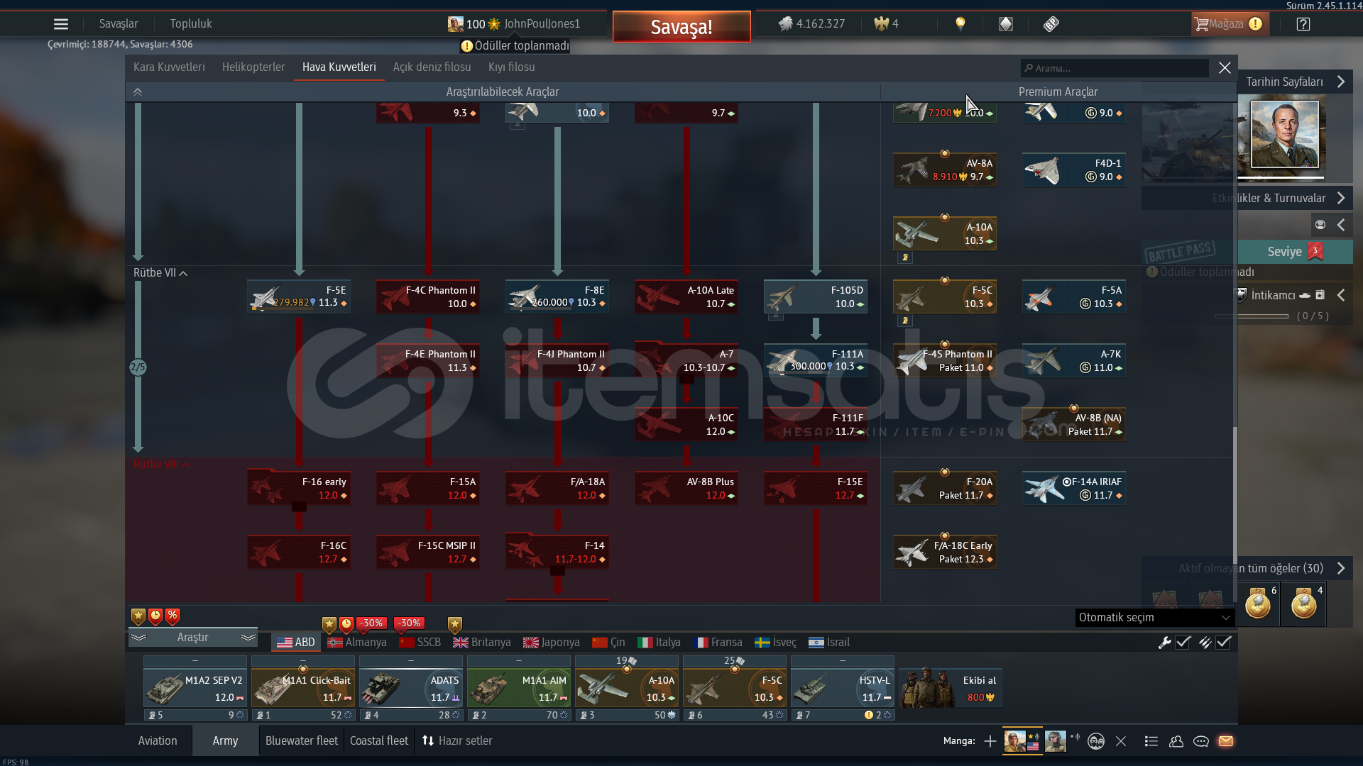Image resolution: width=1363 pixels, height=766 pixels.
Task: Select the M1A2 SEP V2 crew slot
Action: (x=195, y=688)
